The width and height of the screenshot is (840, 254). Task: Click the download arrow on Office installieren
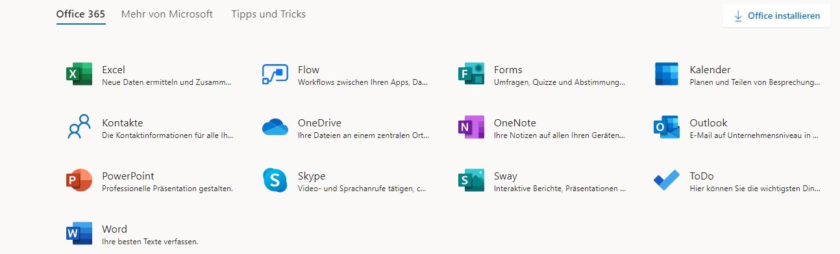tap(738, 16)
